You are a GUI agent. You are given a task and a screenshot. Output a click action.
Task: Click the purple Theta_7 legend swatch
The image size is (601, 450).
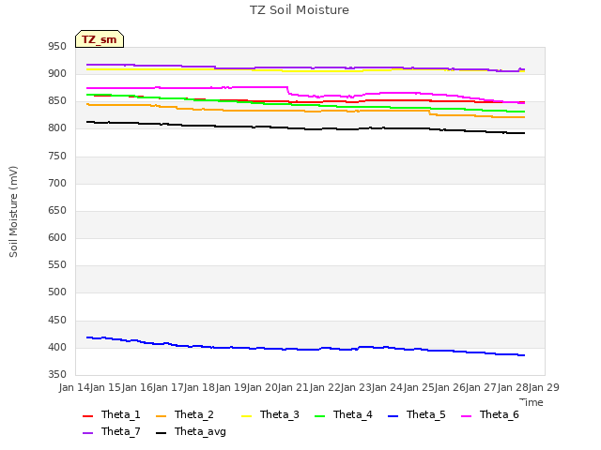click(x=87, y=433)
